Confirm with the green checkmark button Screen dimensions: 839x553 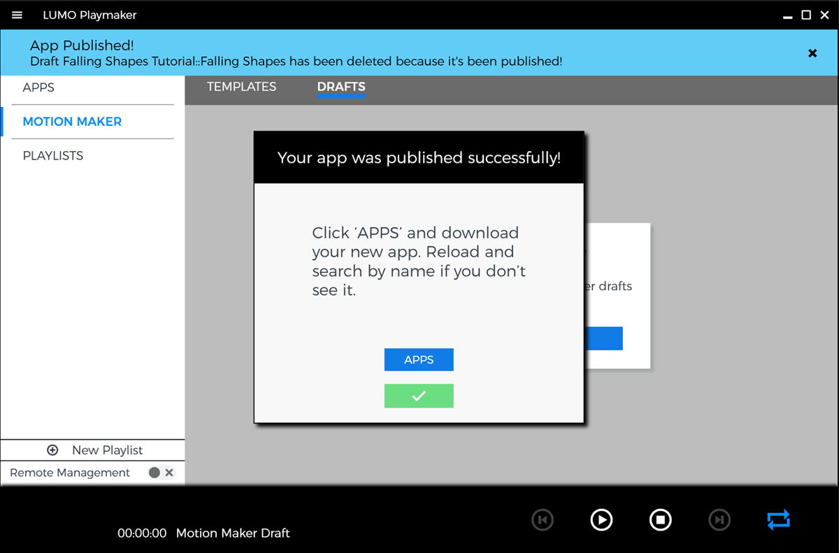point(419,396)
